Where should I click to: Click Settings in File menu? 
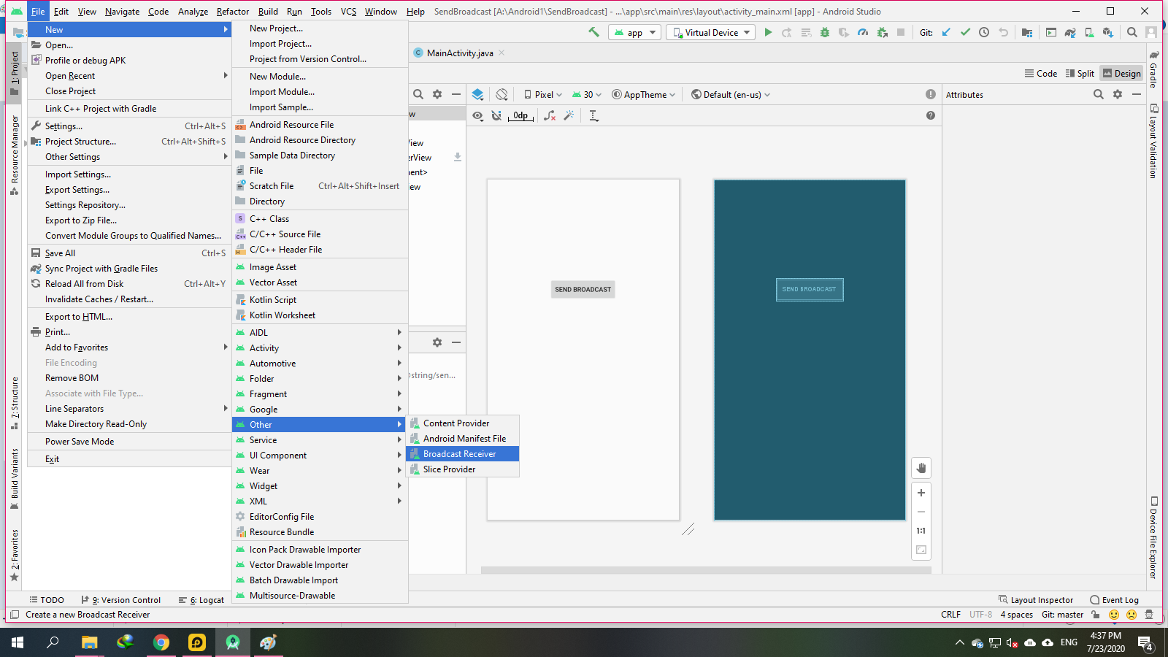point(128,126)
